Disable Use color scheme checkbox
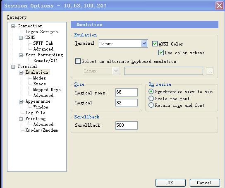225x188 pixels. pyautogui.click(x=161, y=53)
